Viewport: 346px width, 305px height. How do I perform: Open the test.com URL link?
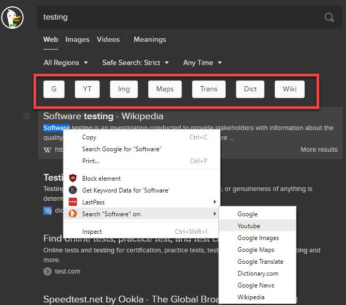[68, 271]
